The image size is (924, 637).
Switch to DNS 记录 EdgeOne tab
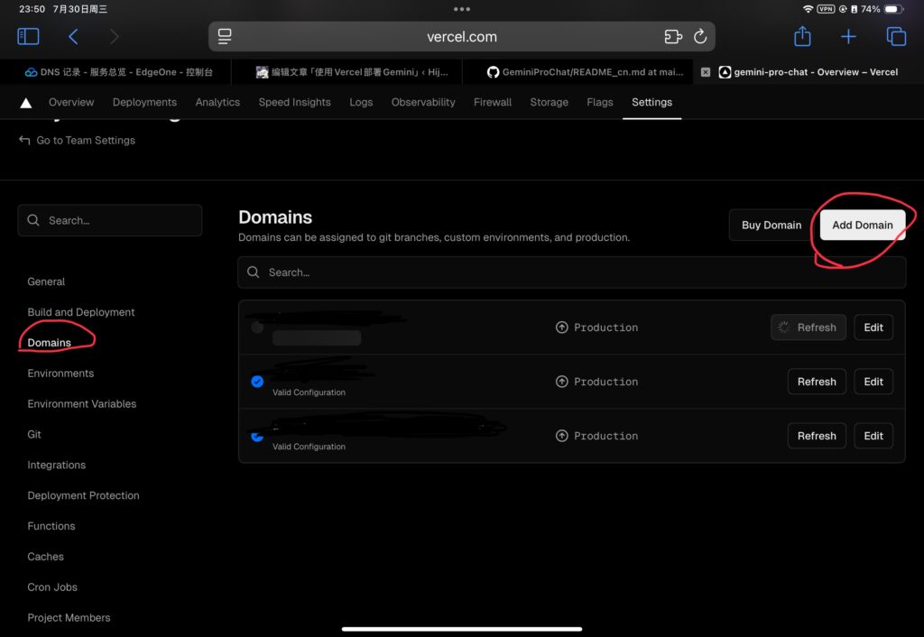pos(118,72)
